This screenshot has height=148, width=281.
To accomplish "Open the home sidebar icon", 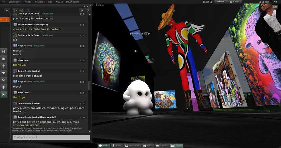I will [4, 59].
